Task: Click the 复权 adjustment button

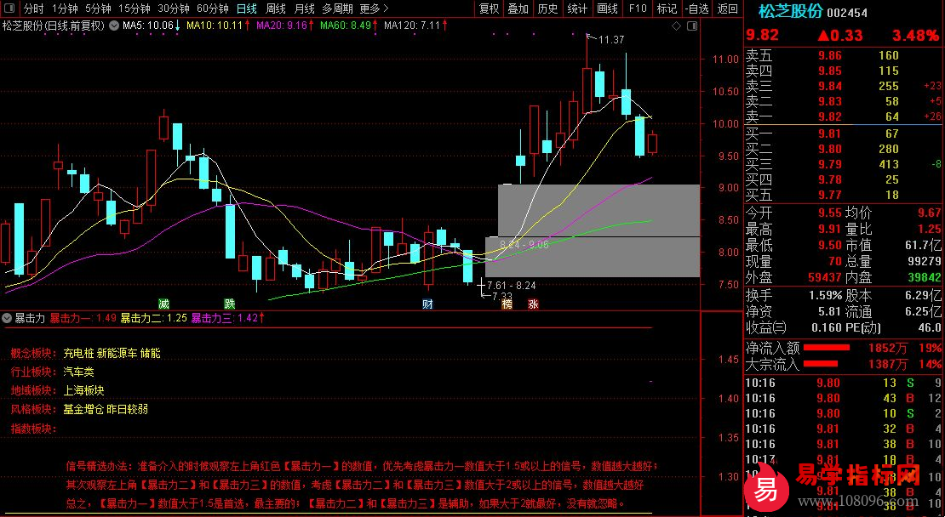Action: click(x=490, y=9)
